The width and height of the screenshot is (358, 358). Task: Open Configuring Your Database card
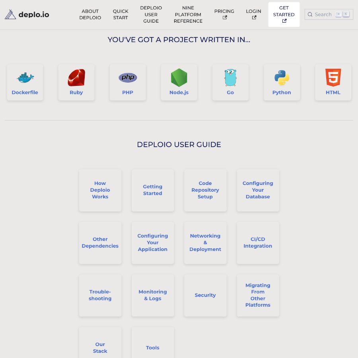[258, 190]
